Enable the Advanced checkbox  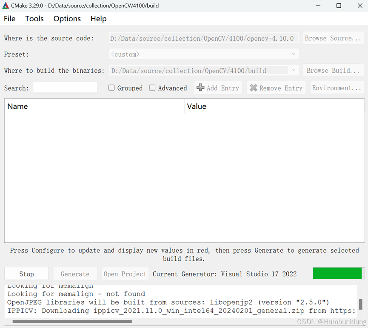pos(152,88)
